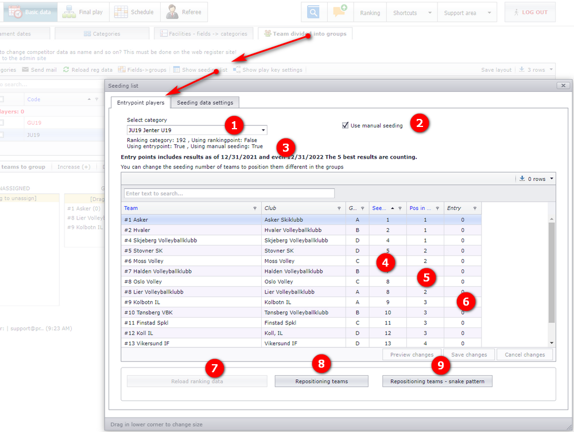Click the Reload ranking data button

click(x=197, y=381)
